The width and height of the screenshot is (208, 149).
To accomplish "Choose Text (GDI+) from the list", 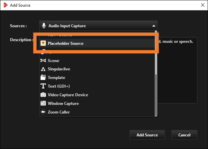I will [x=97, y=86].
